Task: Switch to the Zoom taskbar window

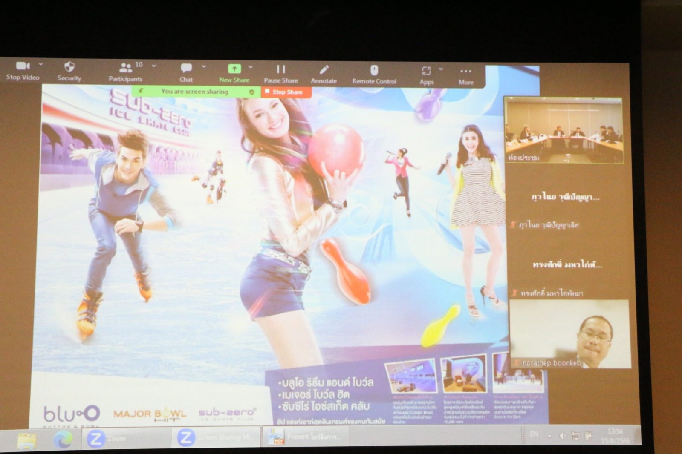Action: click(126, 438)
